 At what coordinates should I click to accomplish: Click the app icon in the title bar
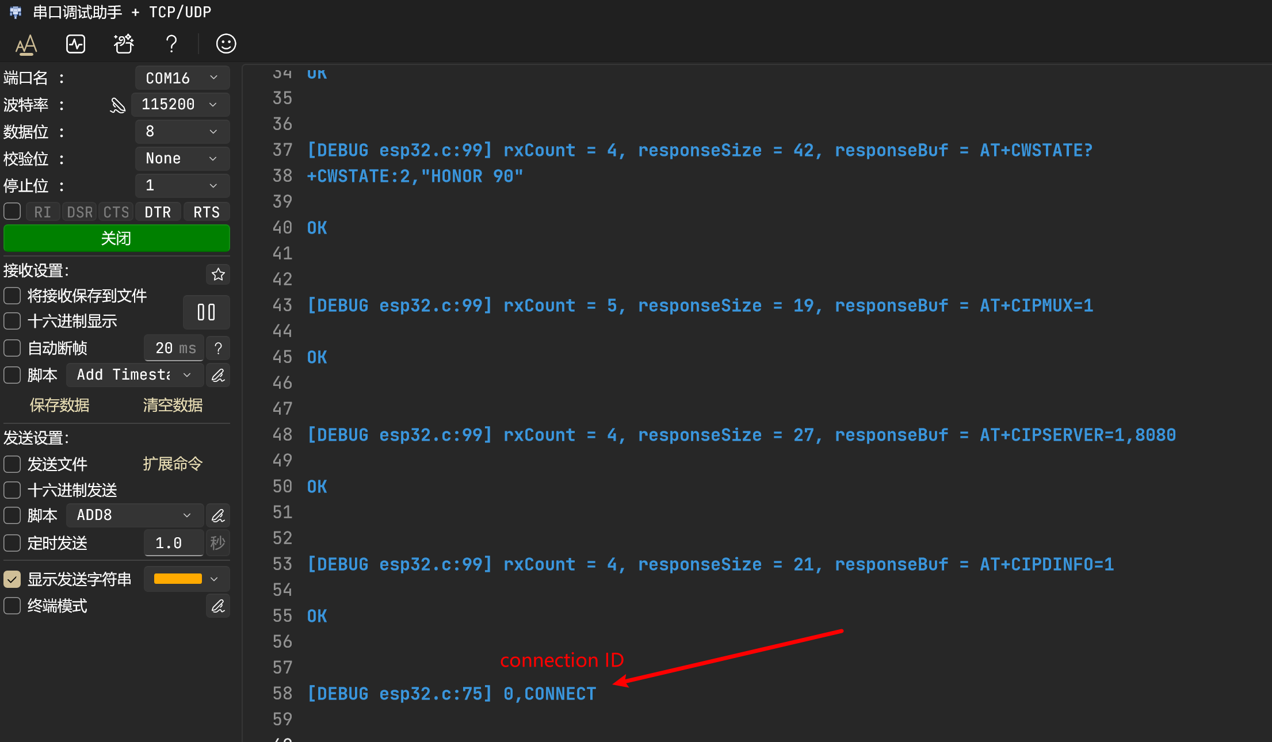pyautogui.click(x=16, y=12)
